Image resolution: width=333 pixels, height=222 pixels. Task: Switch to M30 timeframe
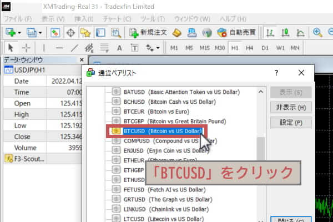pyautogui.click(x=220, y=48)
